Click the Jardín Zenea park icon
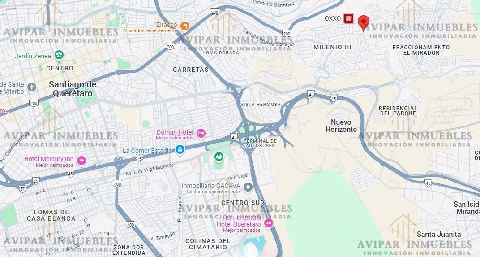Image resolution: width=480 pixels, height=257 pixels. click(59, 56)
